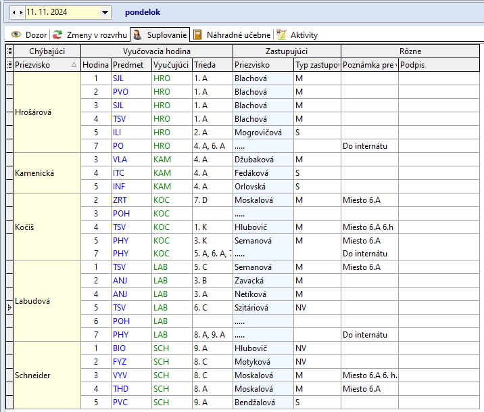
Task: Open the date picker dropdown
Action: click(x=105, y=12)
